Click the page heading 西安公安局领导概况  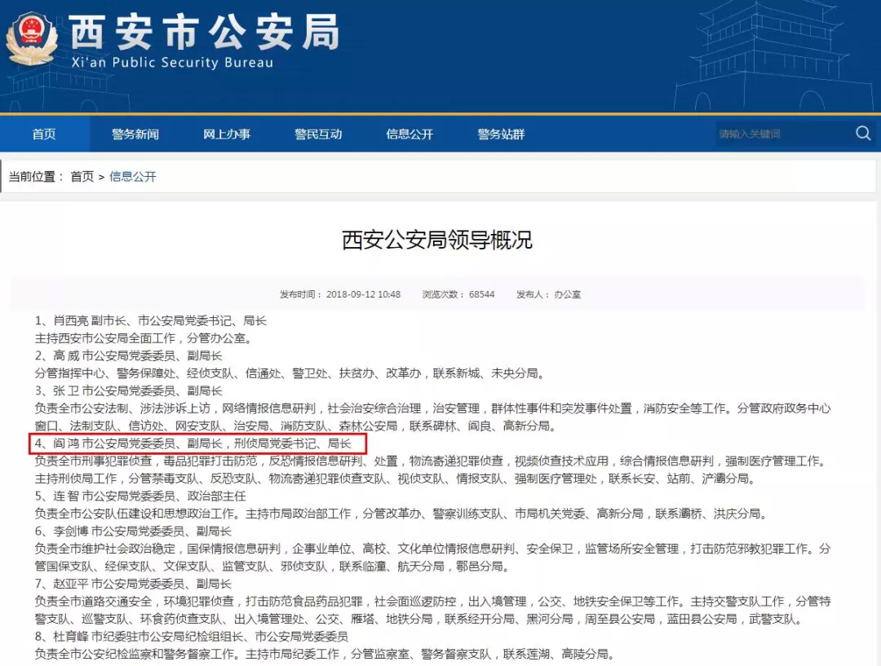(x=437, y=240)
